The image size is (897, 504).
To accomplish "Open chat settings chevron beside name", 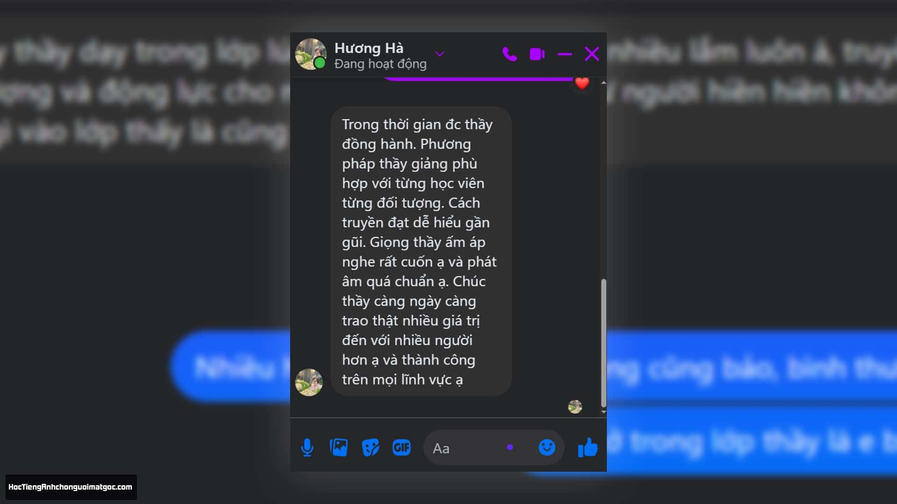I will click(x=440, y=54).
